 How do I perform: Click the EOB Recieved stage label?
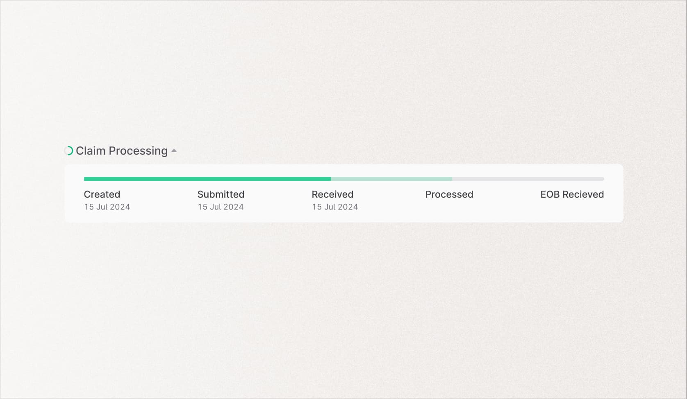(x=572, y=194)
